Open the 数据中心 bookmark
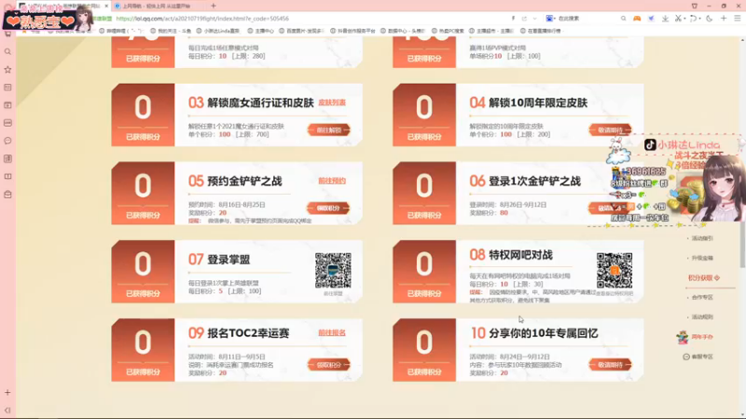 click(403, 31)
